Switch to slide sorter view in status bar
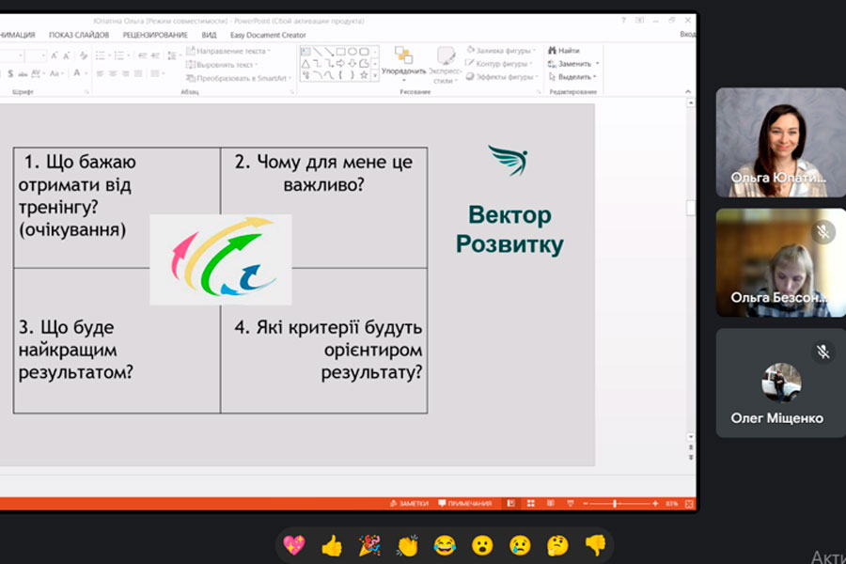 click(x=531, y=503)
